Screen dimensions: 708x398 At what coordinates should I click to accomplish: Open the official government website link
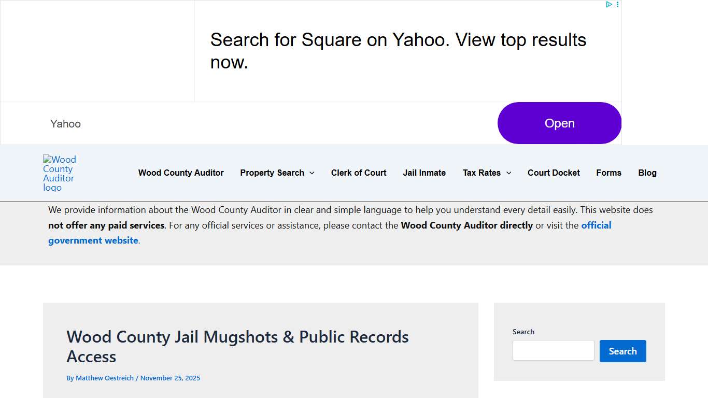[x=93, y=240]
